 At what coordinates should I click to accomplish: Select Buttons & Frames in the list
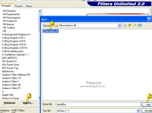(11, 98)
